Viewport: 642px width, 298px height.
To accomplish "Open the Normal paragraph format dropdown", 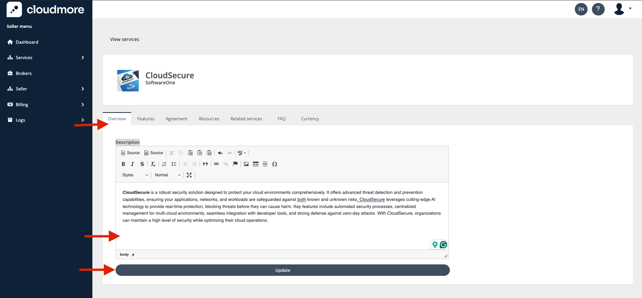I will [167, 175].
